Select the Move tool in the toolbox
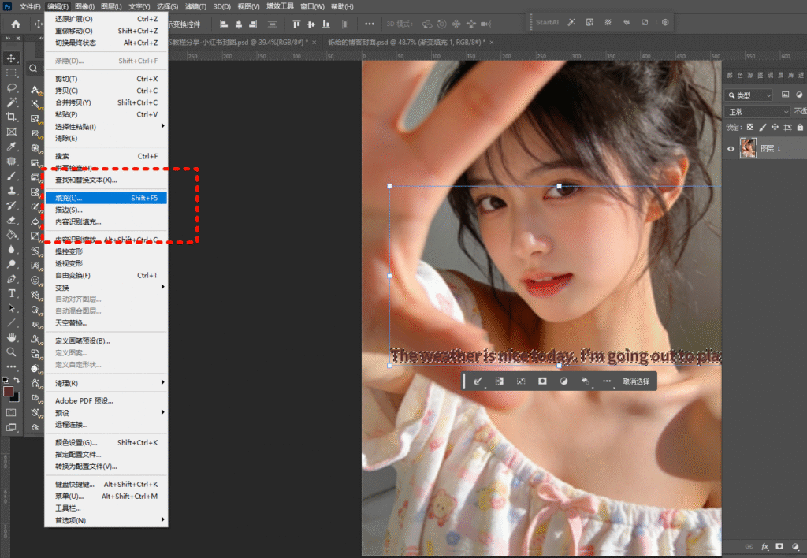This screenshot has height=558, width=807. click(12, 58)
